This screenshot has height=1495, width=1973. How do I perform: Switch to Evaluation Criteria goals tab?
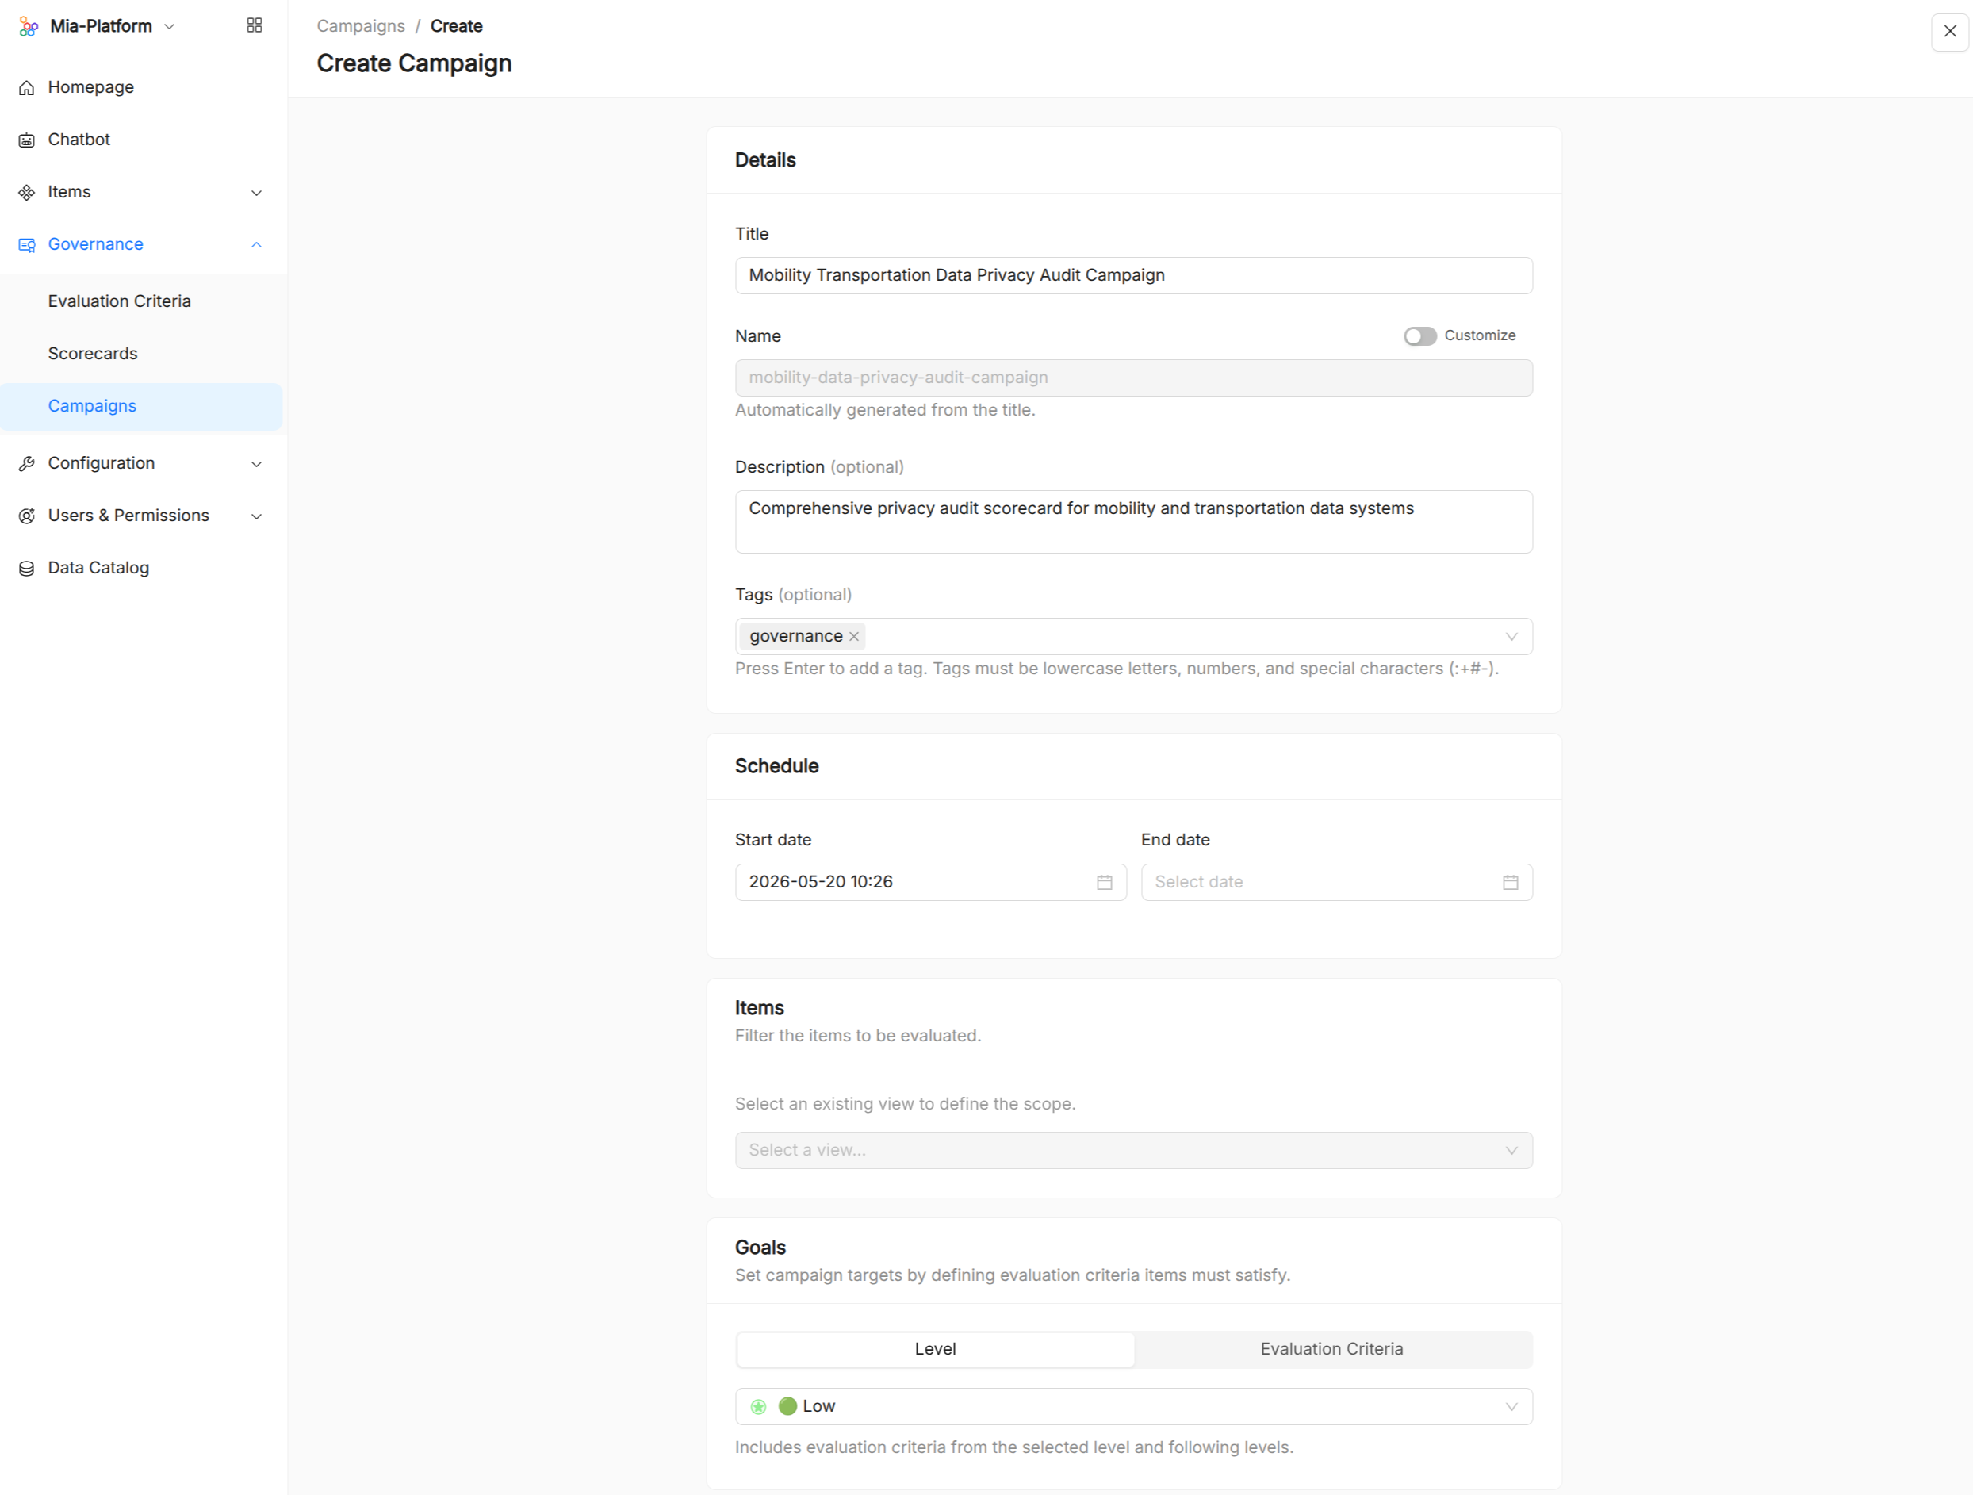(x=1331, y=1350)
